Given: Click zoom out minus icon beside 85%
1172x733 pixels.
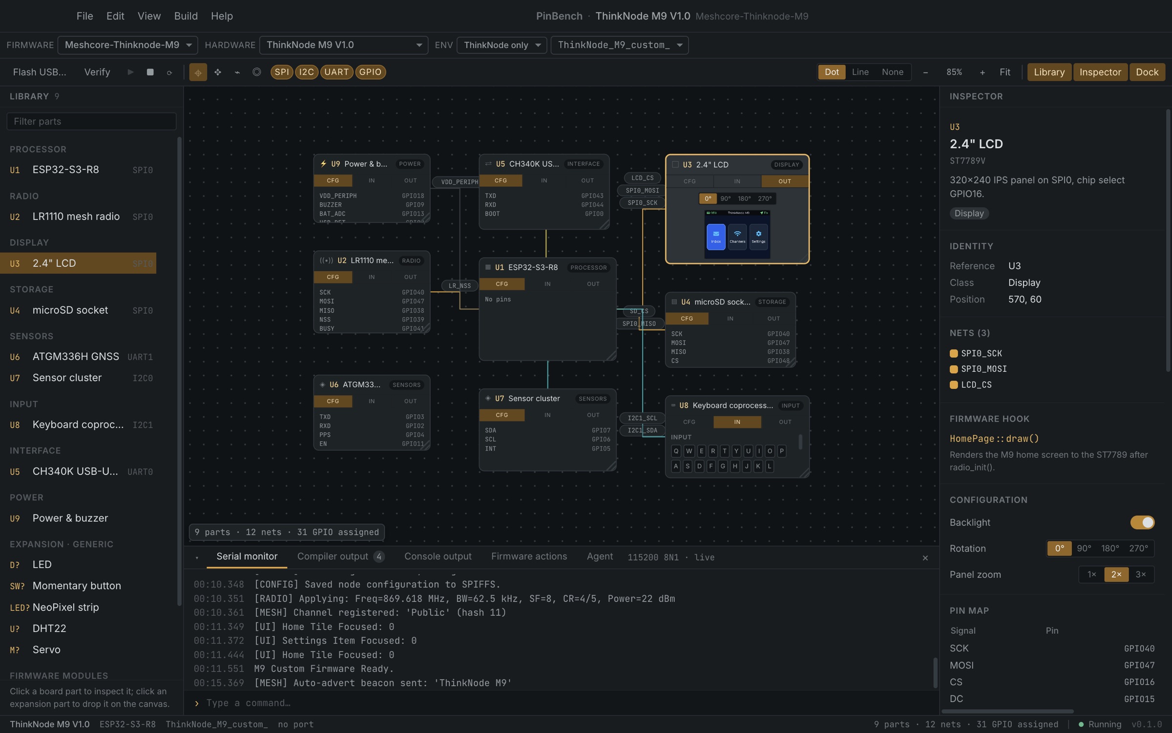Looking at the screenshot, I should pyautogui.click(x=925, y=72).
